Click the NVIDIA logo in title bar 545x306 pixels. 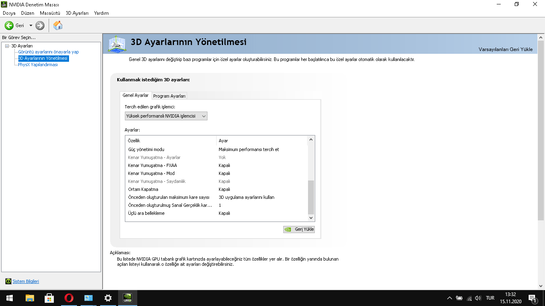[x=4, y=4]
